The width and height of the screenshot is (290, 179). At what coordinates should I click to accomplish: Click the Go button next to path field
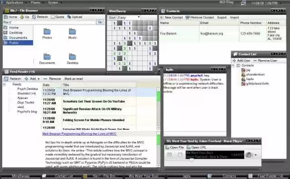click(100, 22)
